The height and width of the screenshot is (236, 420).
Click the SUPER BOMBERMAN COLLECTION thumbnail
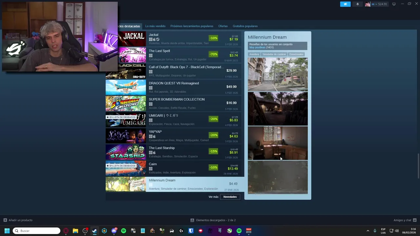click(x=126, y=104)
